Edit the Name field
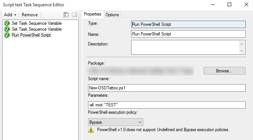 click(188, 34)
